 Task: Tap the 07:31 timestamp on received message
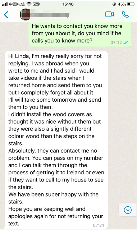(x=99, y=225)
